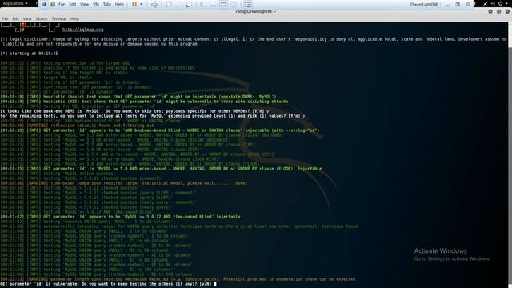Click the "for the remaining tests" prompt line

point(153,116)
